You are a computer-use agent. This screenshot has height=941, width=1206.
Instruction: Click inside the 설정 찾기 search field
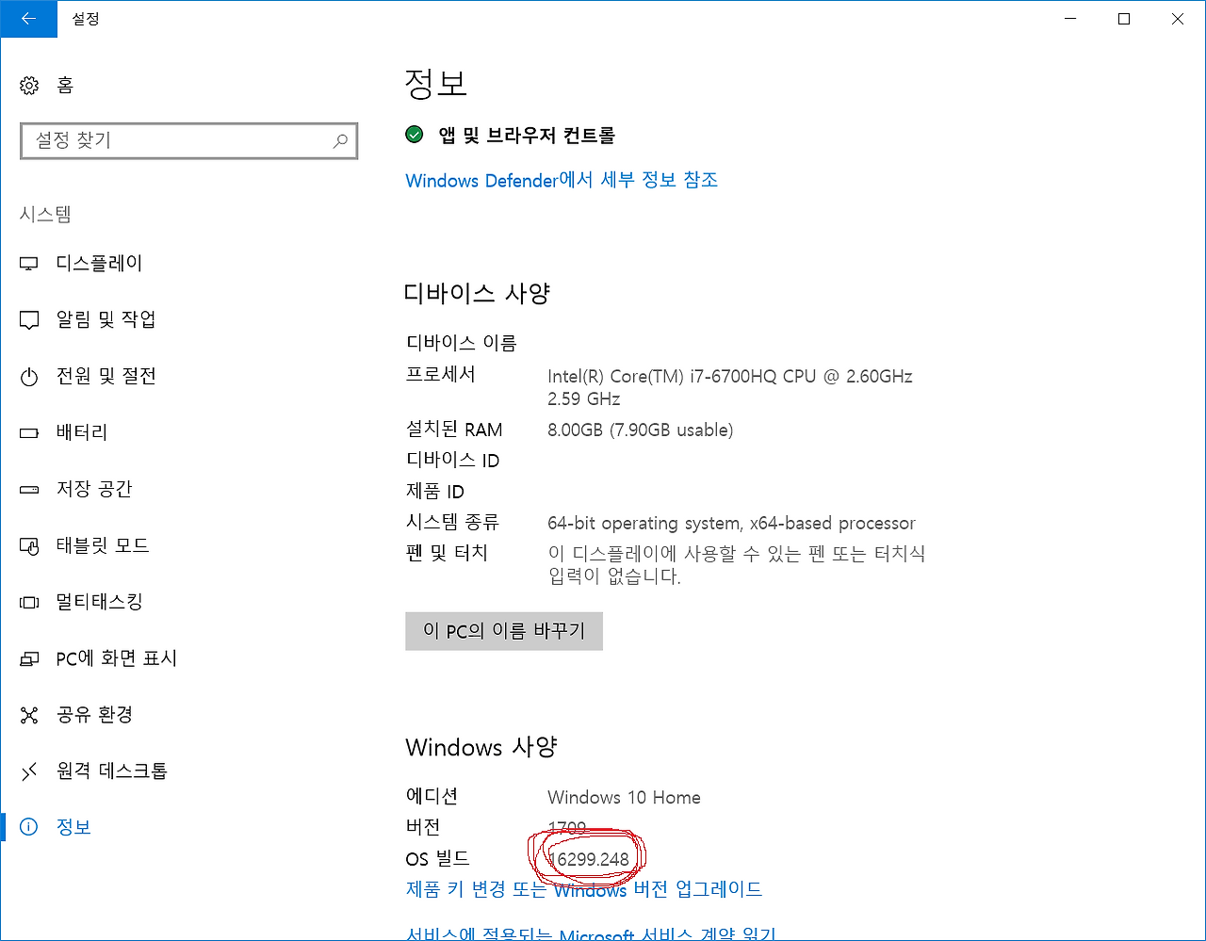point(170,140)
